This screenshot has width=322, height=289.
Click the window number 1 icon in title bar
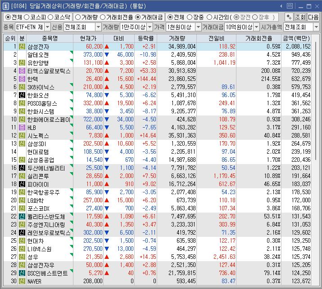point(5,6)
